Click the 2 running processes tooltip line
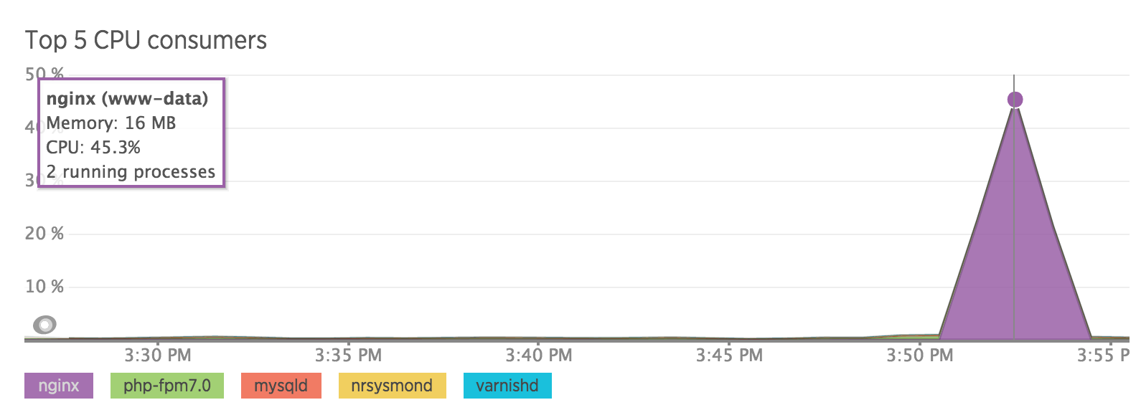The width and height of the screenshot is (1141, 410). click(x=131, y=172)
